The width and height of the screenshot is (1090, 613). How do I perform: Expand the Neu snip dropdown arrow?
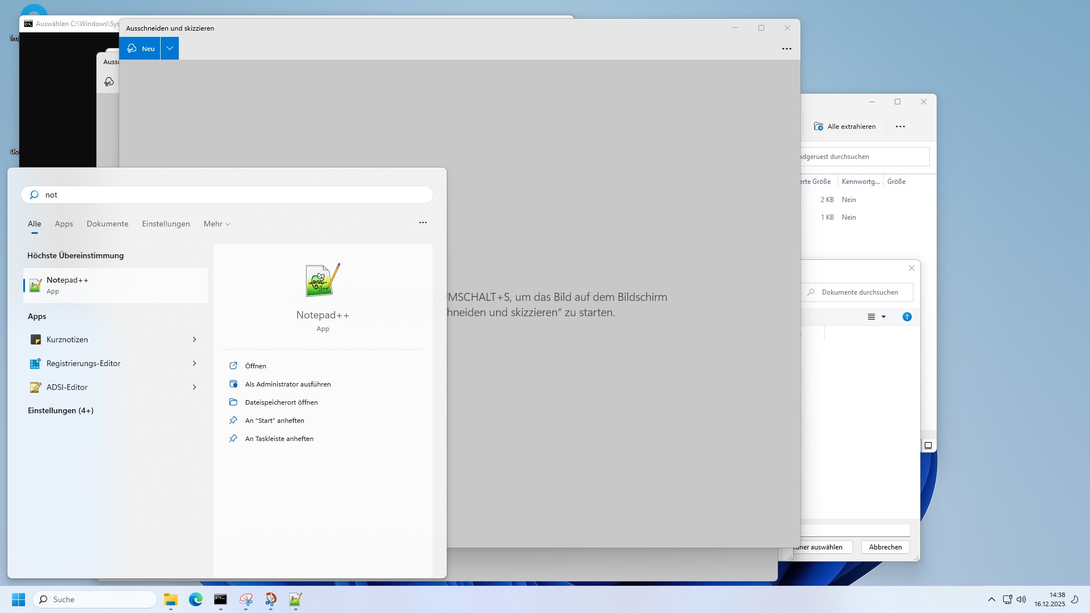[x=170, y=48]
